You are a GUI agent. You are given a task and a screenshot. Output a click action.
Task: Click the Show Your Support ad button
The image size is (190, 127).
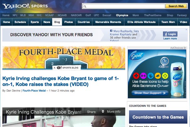click(x=150, y=93)
